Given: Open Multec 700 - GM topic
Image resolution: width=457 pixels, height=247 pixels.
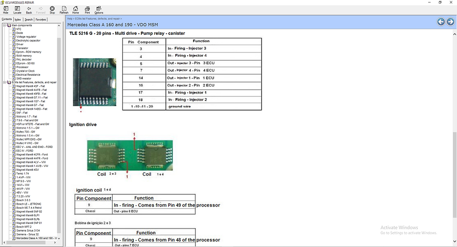Looking at the screenshot, I should [26, 132].
